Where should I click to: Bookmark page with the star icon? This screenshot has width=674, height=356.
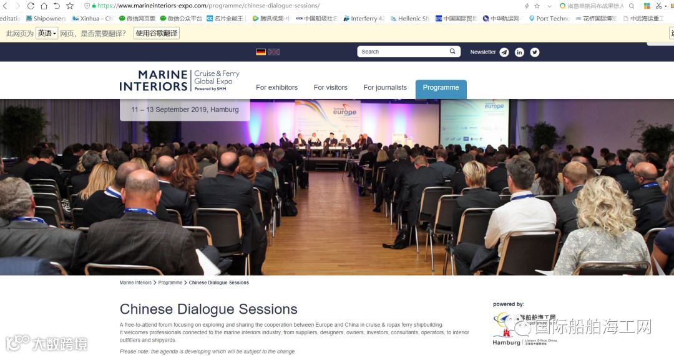point(70,6)
